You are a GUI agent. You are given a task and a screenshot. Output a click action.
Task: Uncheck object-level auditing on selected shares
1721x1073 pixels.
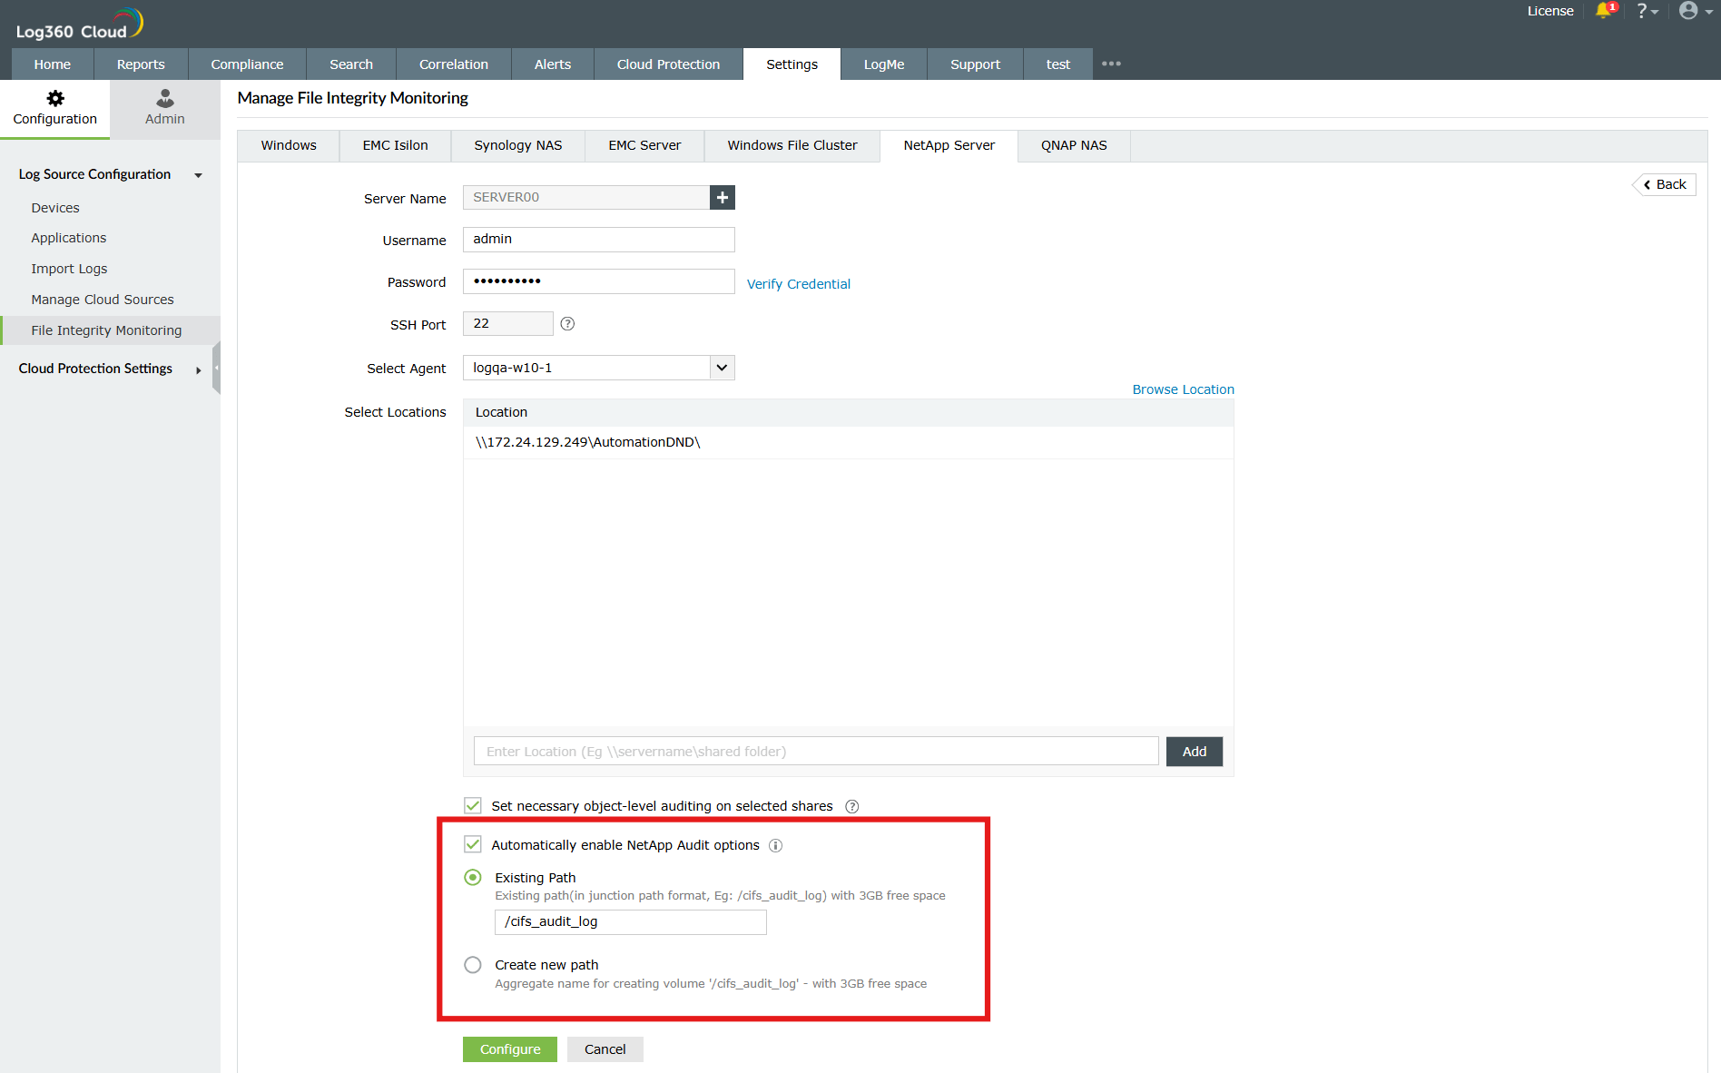473,805
